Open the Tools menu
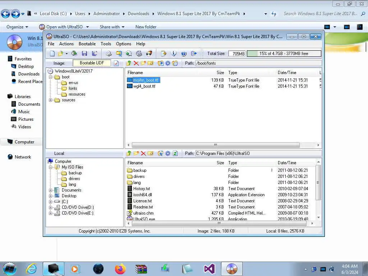Viewport: 368px width, 276px height. [x=106, y=44]
